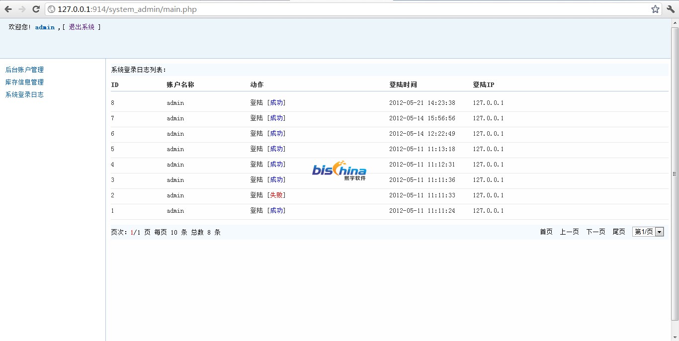Click the 登陆时间 column header
Screen dimensions: 679x341
click(x=403, y=85)
